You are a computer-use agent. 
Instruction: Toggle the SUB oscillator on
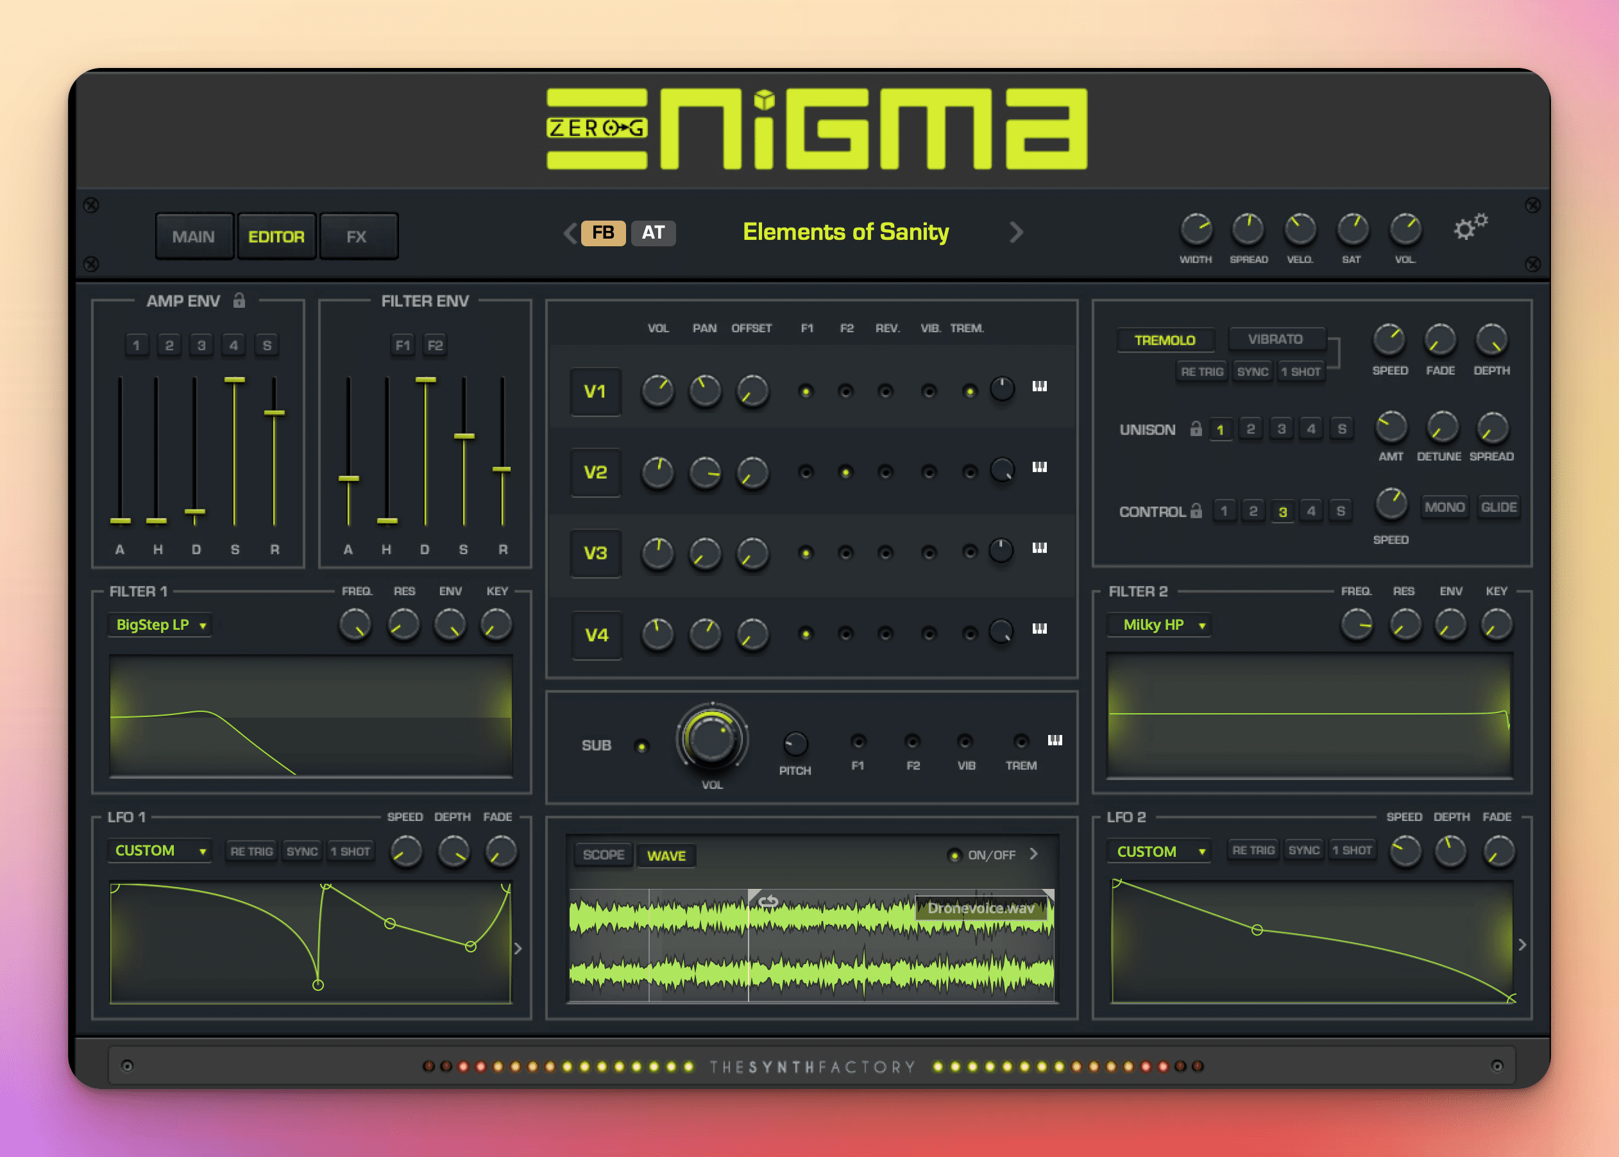[x=641, y=747]
